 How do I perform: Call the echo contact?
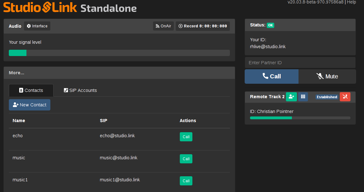pos(186,137)
